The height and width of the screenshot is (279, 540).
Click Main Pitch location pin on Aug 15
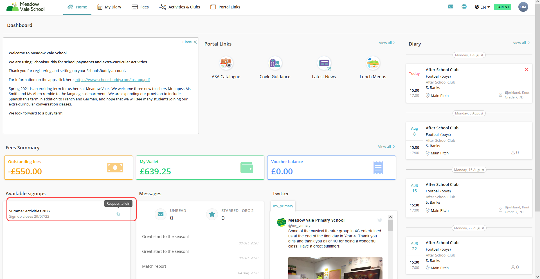tap(427, 210)
